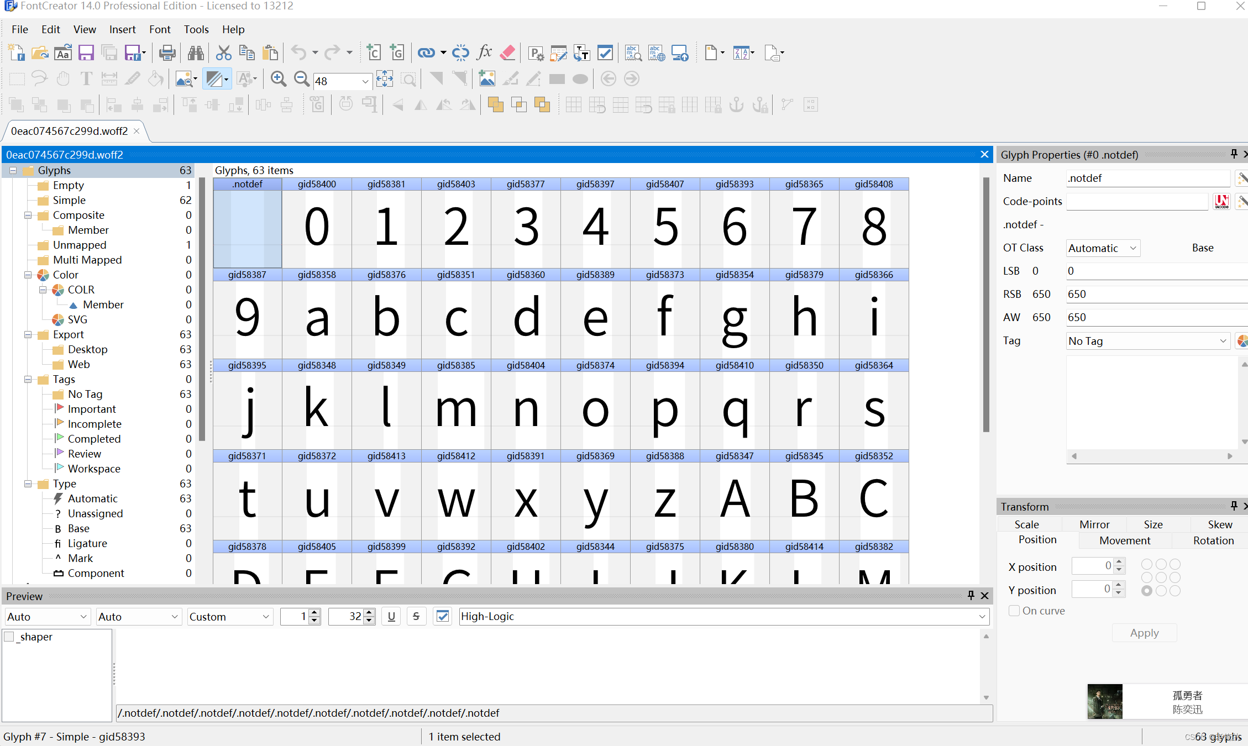1248x746 pixels.
Task: Click the tag color wheel next to No Tag
Action: pos(1242,341)
